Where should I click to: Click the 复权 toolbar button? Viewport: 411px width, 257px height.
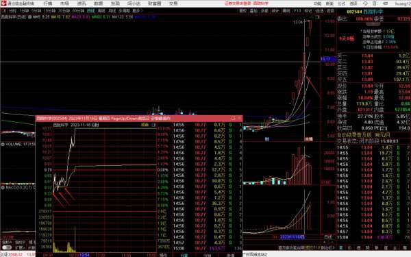[x=242, y=11]
